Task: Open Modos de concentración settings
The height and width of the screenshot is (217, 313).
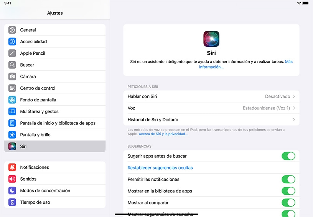Action: click(x=55, y=191)
